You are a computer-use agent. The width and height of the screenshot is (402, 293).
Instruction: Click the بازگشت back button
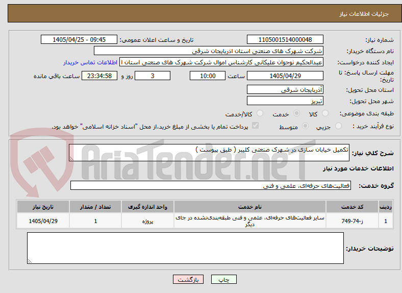pyautogui.click(x=188, y=279)
